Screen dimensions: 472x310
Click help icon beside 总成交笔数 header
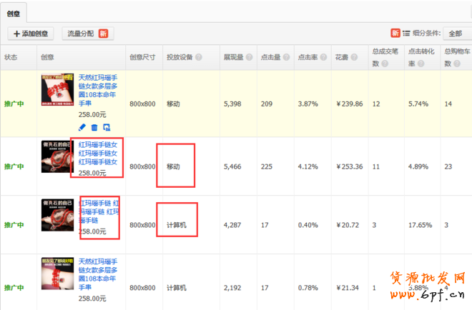[385, 64]
